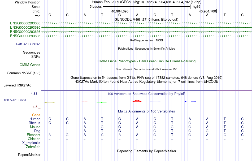Open the GENCODE V49lift37 track title
Image resolution: width=252 pixels, height=161 pixels.
pos(146,19)
